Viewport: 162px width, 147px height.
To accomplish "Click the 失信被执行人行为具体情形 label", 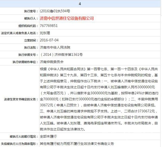I will click(19, 143).
